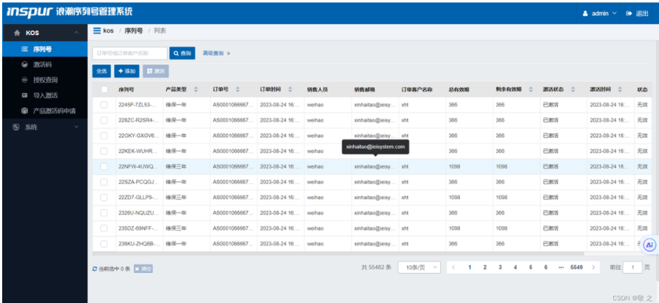This screenshot has width=659, height=303.
Task: Click the order number search input field
Action: coord(129,53)
